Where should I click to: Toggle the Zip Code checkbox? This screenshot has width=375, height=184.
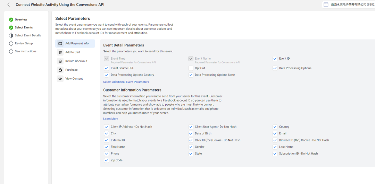pos(107,160)
